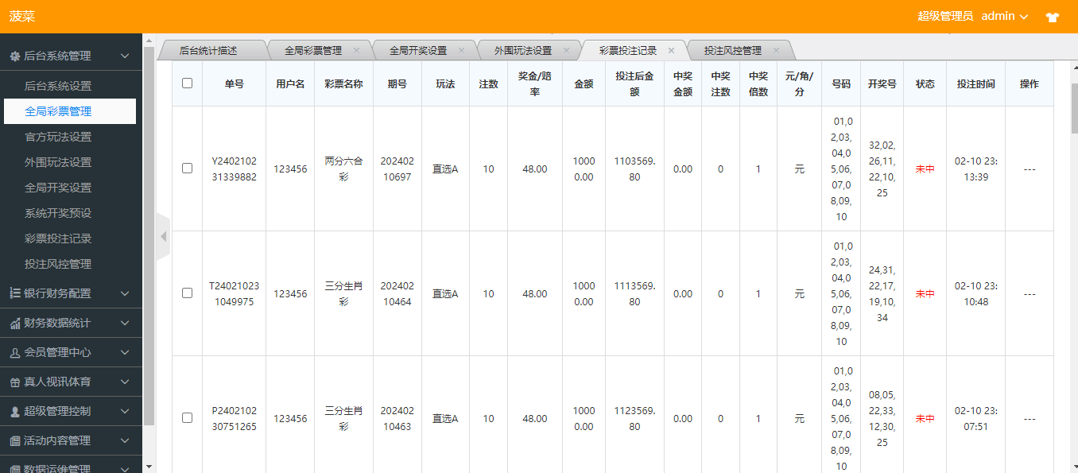Click the list icon beside 银行财务配置

coord(14,293)
